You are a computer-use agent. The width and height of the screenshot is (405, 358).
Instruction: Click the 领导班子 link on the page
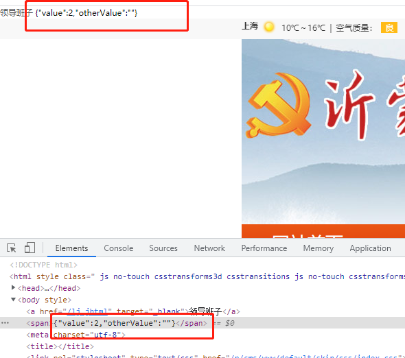coord(16,12)
